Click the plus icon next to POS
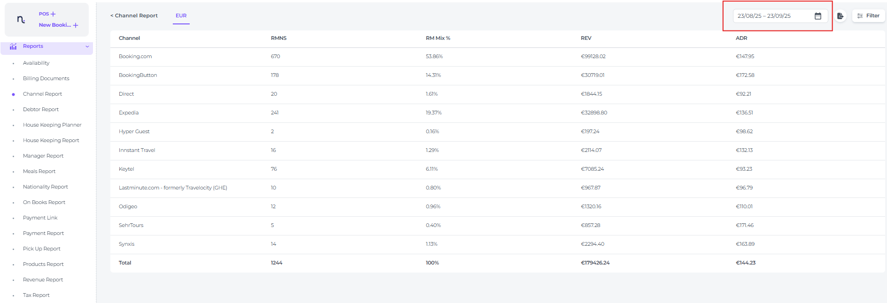 coord(53,14)
